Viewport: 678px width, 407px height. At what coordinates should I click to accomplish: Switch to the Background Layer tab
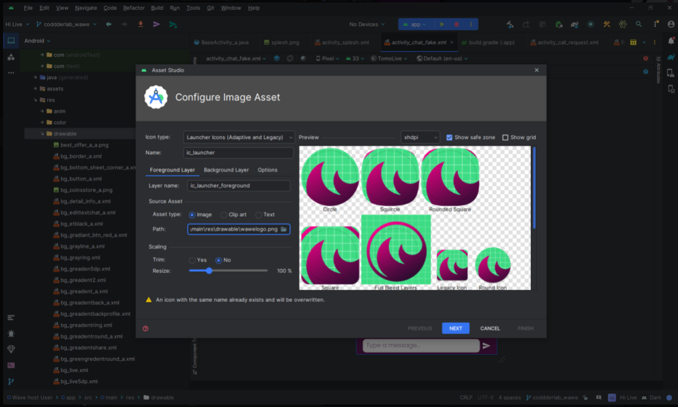[226, 170]
